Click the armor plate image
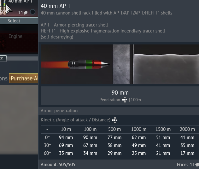Image resolution: width=199 pixels, height=169 pixels. (121, 64)
